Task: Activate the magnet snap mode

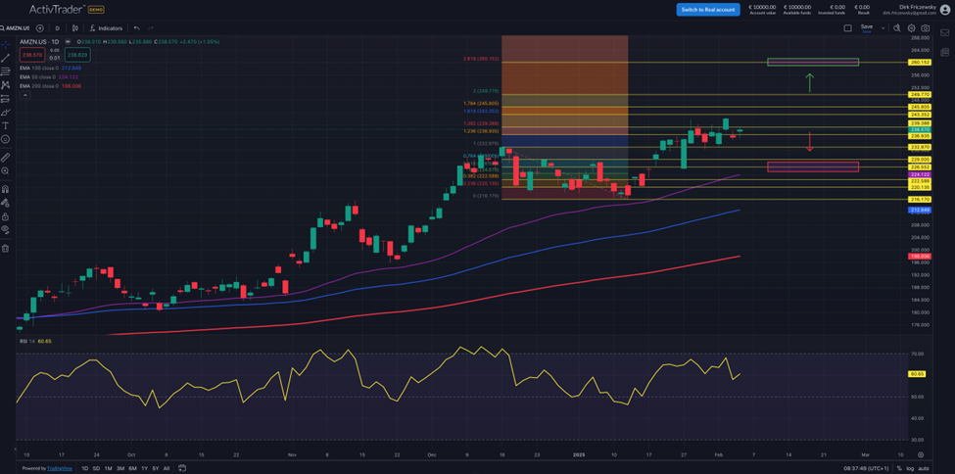Action: pyautogui.click(x=6, y=188)
